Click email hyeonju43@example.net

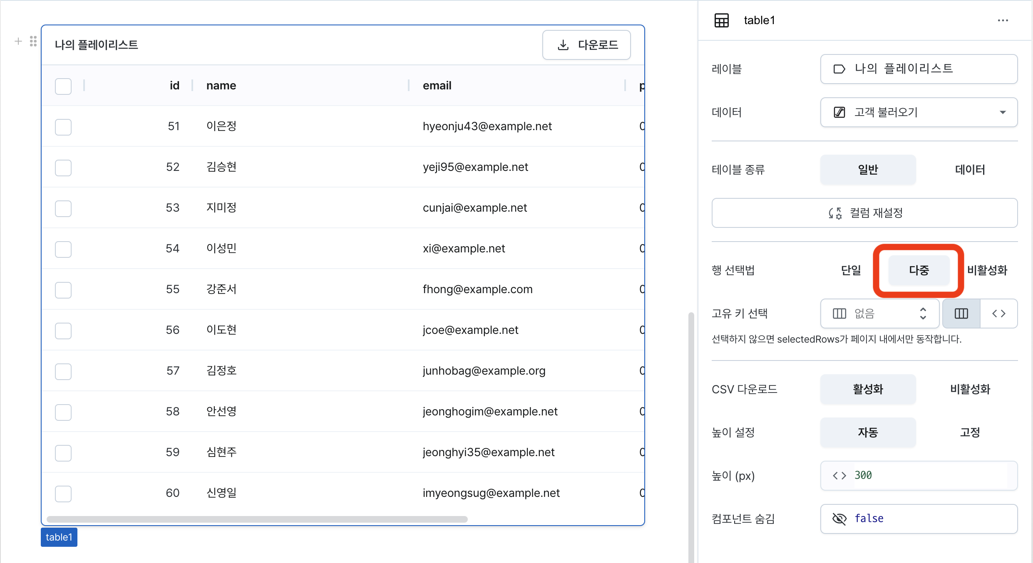pyautogui.click(x=487, y=126)
